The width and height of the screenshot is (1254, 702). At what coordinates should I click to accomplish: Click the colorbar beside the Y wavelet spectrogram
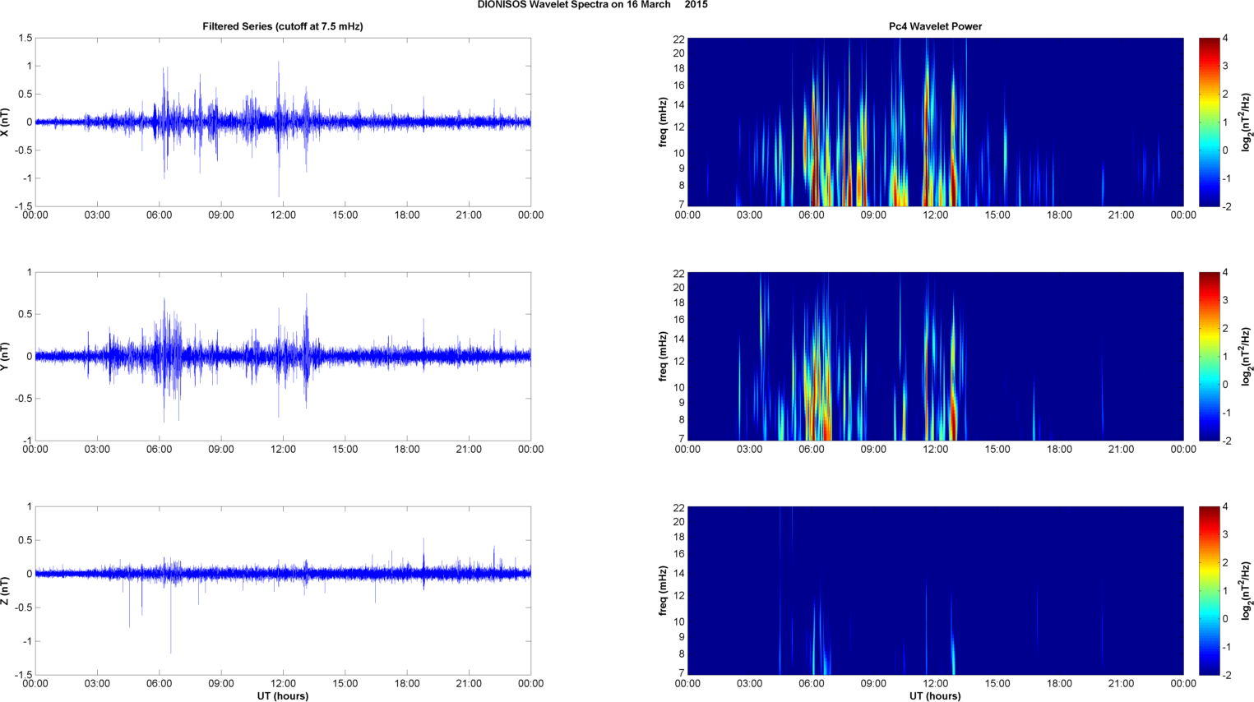tap(1209, 357)
